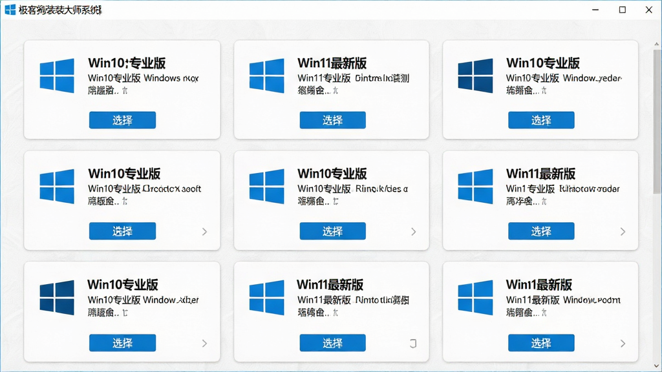This screenshot has height=372, width=662.
Task: Click 选择 on the "Rinoikdes" Win10专业版 card
Action: click(x=333, y=231)
